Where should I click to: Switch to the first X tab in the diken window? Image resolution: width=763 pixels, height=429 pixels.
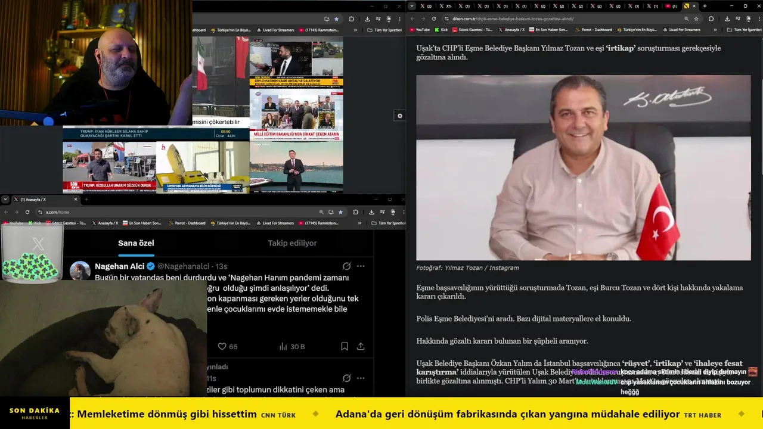[x=426, y=6]
